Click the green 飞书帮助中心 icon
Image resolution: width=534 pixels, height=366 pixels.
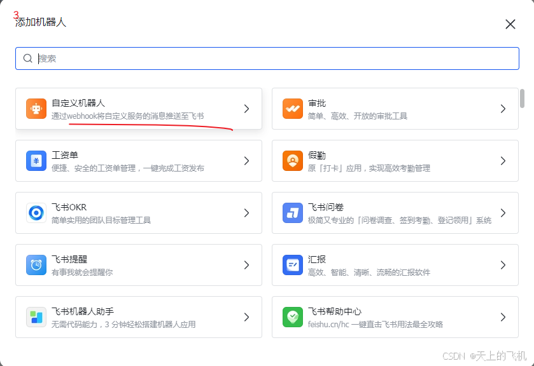tap(293, 317)
